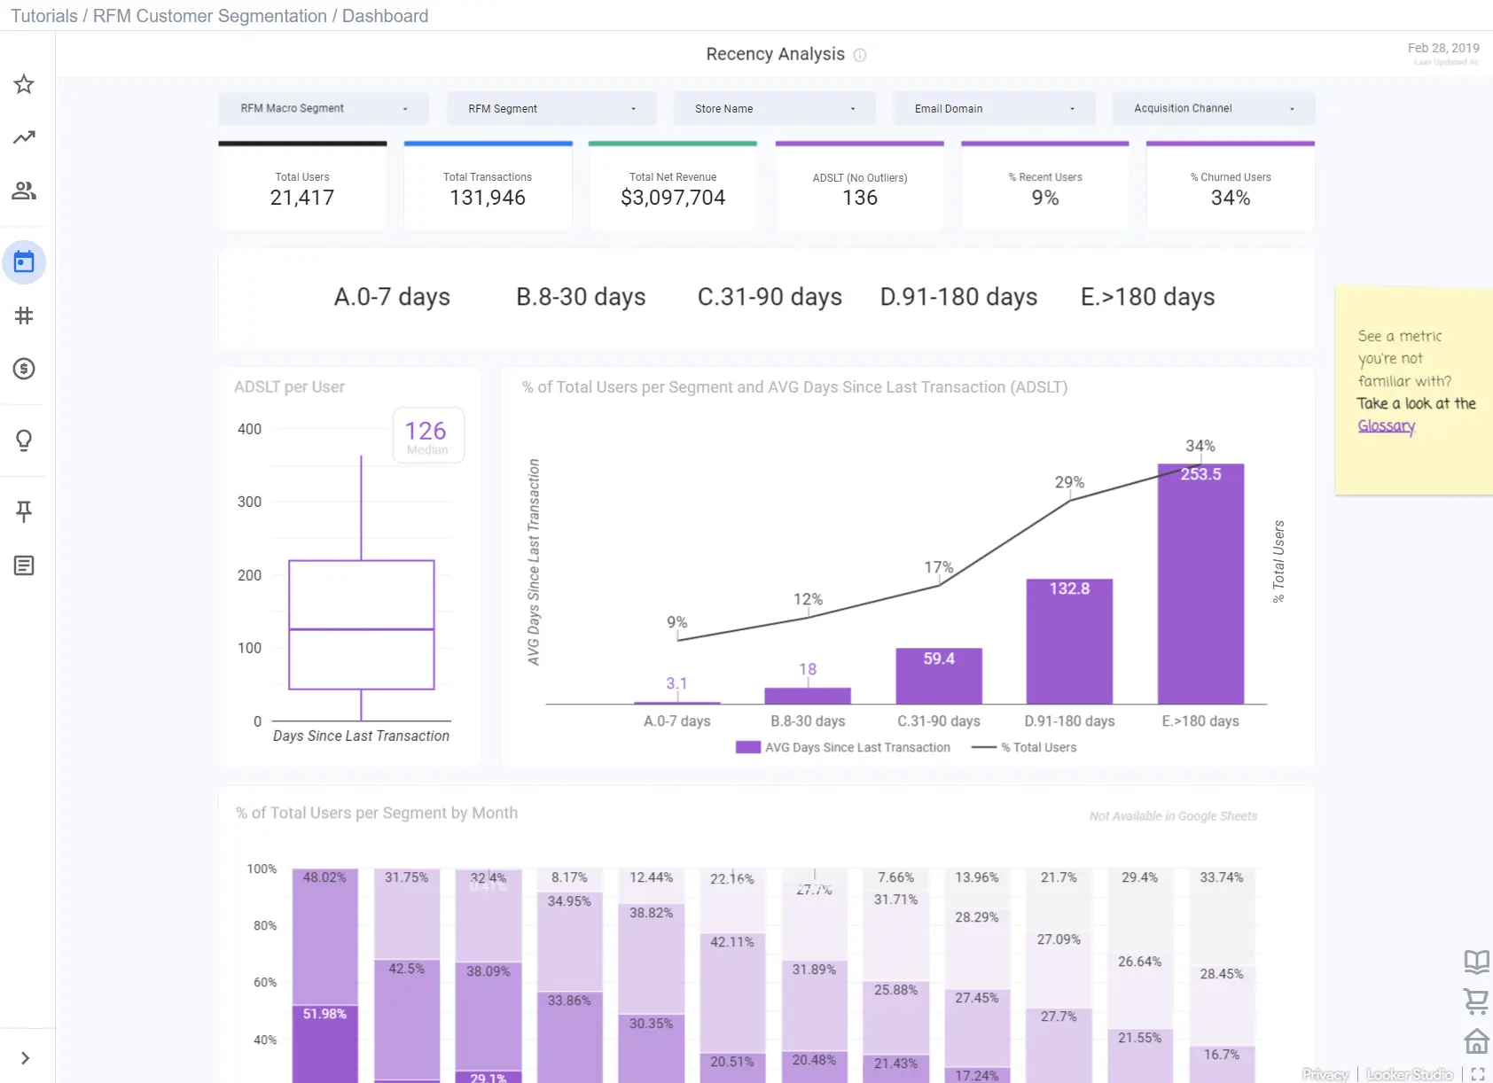This screenshot has height=1083, width=1493.
Task: Expand the Acquisition Channel dropdown
Action: pos(1214,108)
